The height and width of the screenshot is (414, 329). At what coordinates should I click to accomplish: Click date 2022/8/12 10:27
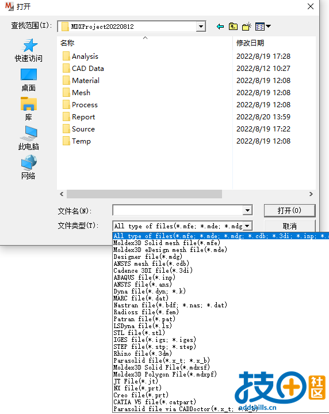point(263,69)
